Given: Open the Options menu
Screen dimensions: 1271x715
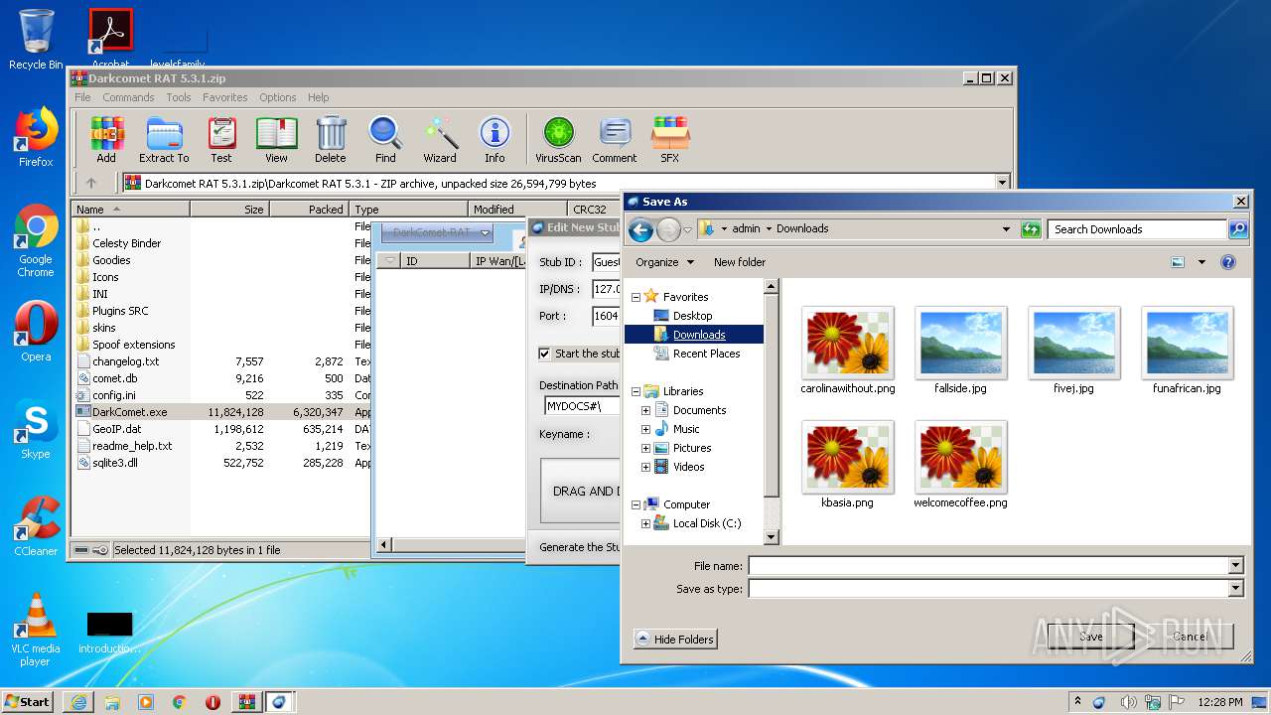Looking at the screenshot, I should (x=278, y=97).
